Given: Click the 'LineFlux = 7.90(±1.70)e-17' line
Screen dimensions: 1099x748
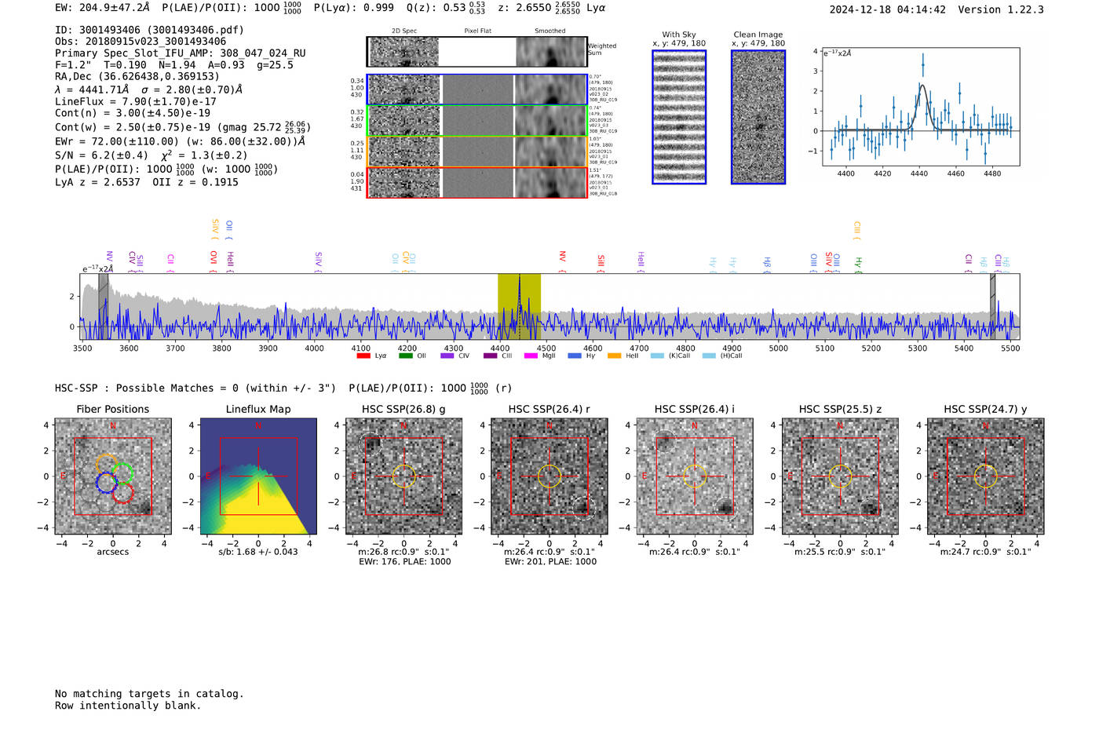Looking at the screenshot, I should (136, 101).
